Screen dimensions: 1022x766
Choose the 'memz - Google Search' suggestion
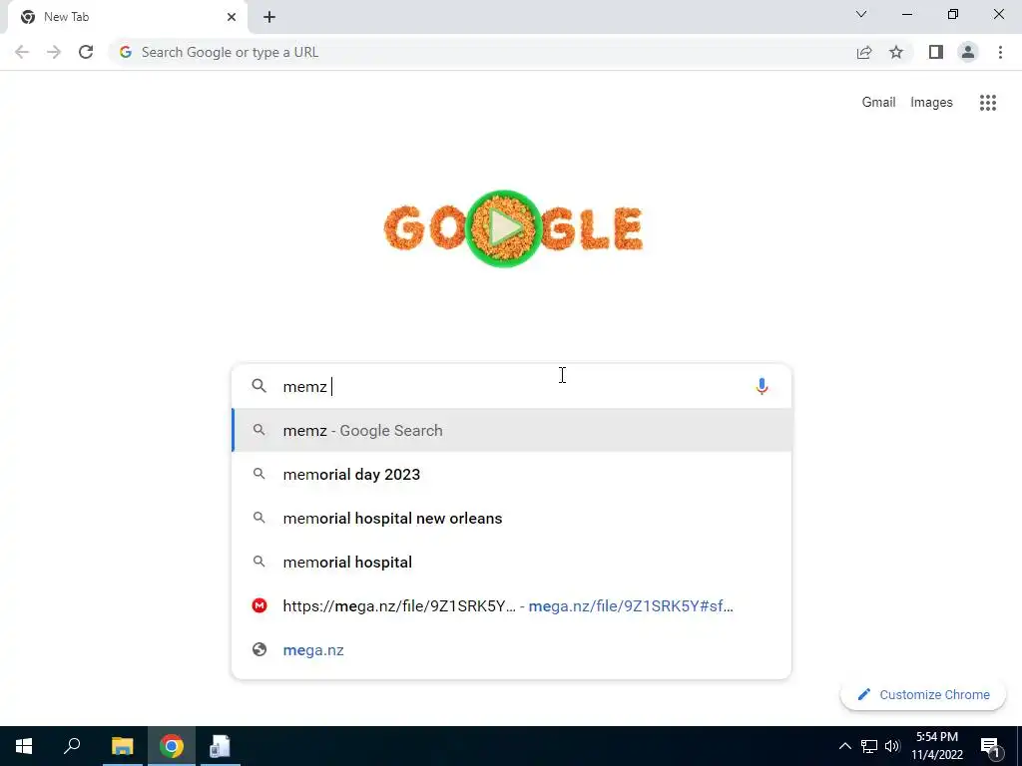[x=512, y=431]
